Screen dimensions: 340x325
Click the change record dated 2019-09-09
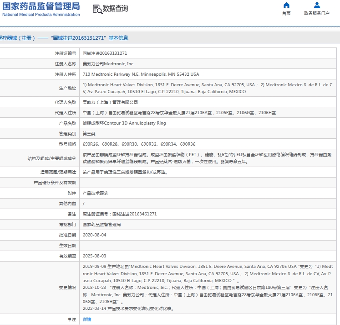point(208,273)
